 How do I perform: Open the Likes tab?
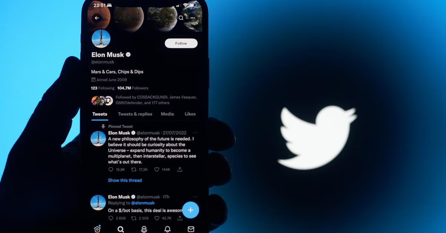[x=190, y=114]
